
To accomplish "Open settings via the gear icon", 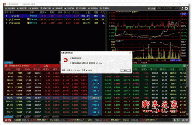I will (x=186, y=8).
